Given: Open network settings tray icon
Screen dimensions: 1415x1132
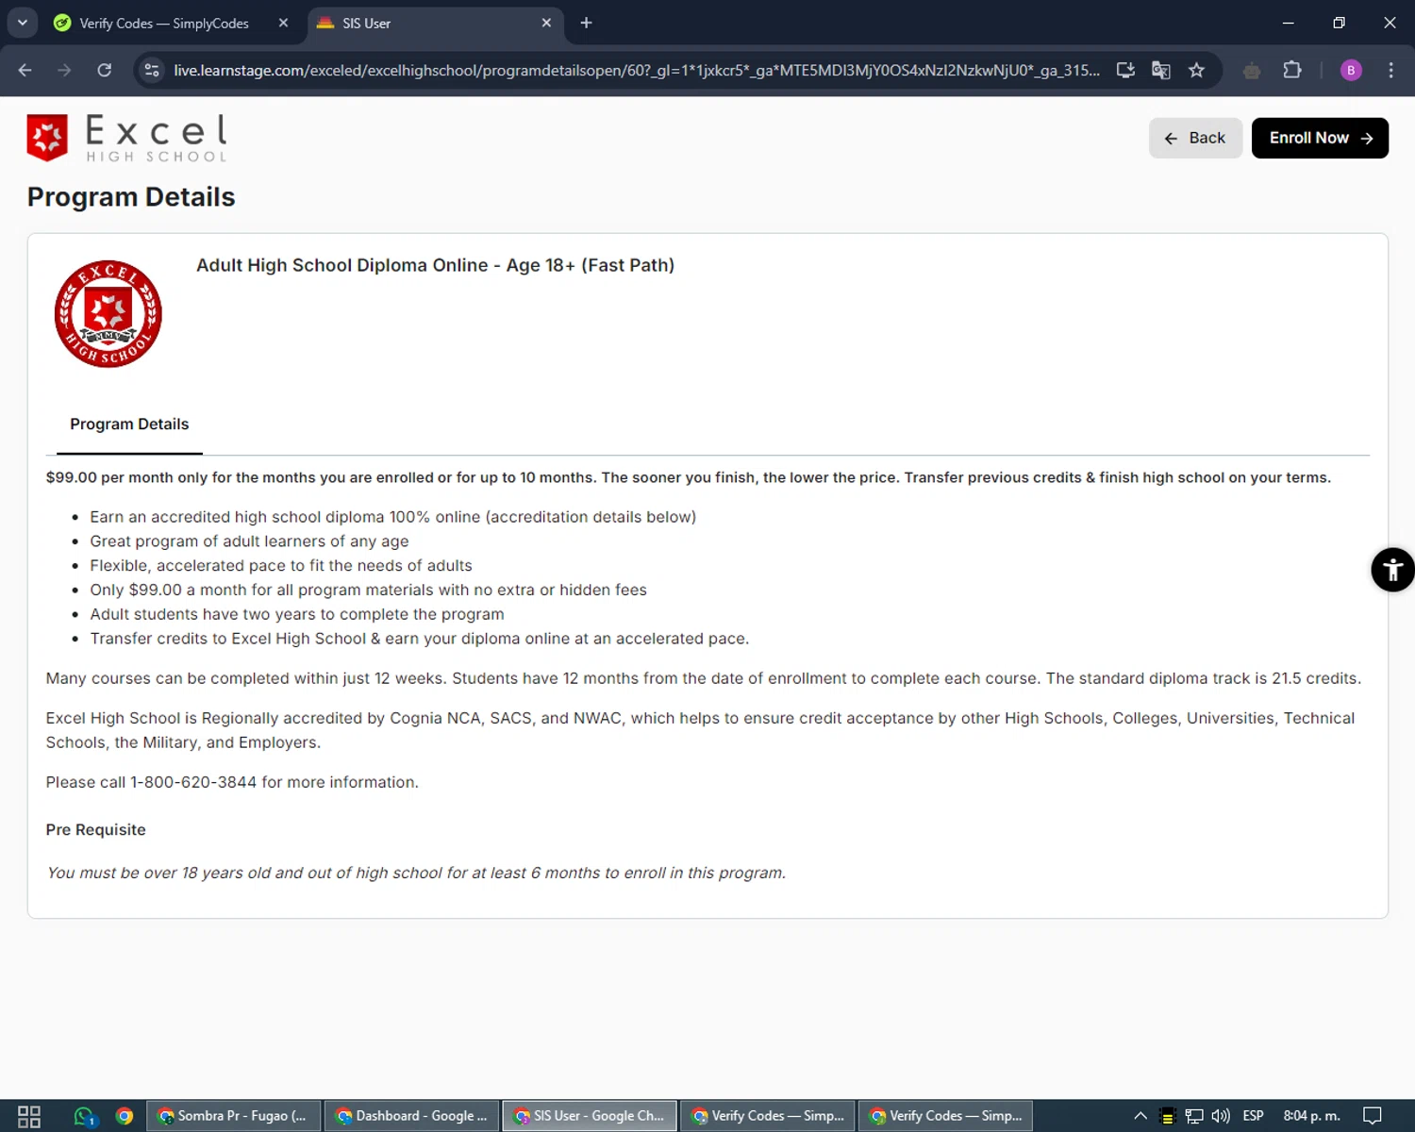Looking at the screenshot, I should pos(1194,1116).
